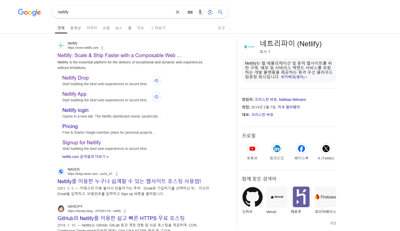Viewport: 400px width, 231px height.
Task: Open the NAVER blog result about Netlify hosting
Action: coord(129,181)
